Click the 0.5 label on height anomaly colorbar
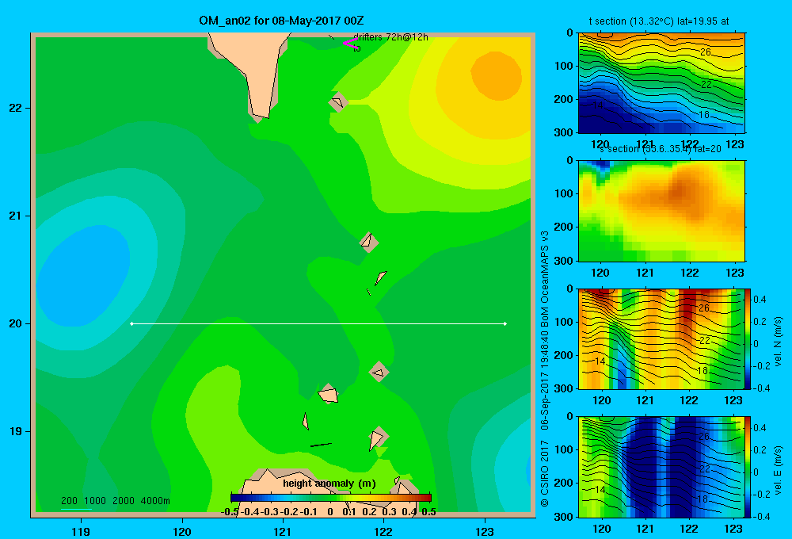Screen dimensions: 792x539 pyautogui.click(x=428, y=512)
